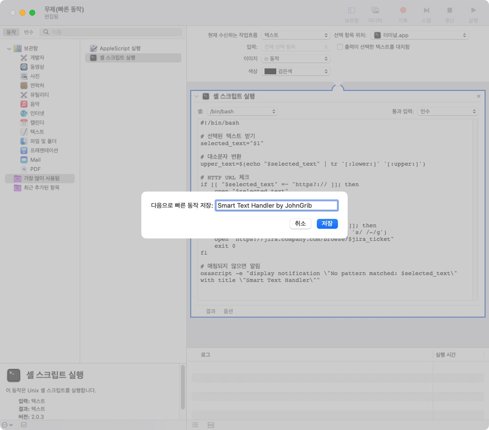
Task: Click the quick action name text field
Action: [x=276, y=206]
